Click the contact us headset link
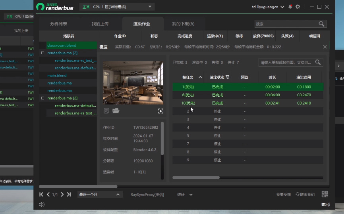Screen dimensions: 344x214 pyautogui.click(x=305, y=194)
